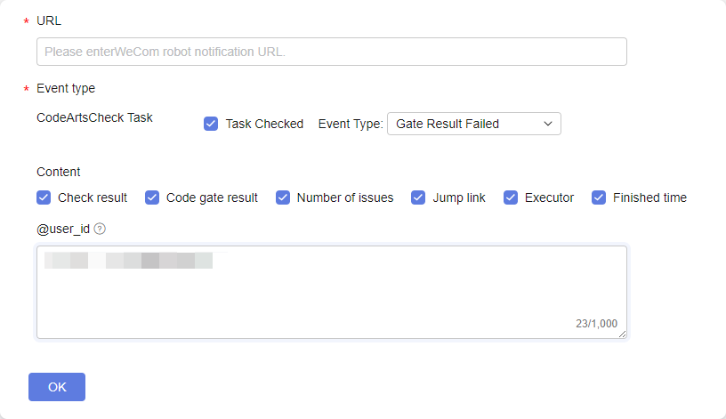Screen dimensions: 726x419
Task: Click the @user_id field label
Action: coord(63,229)
